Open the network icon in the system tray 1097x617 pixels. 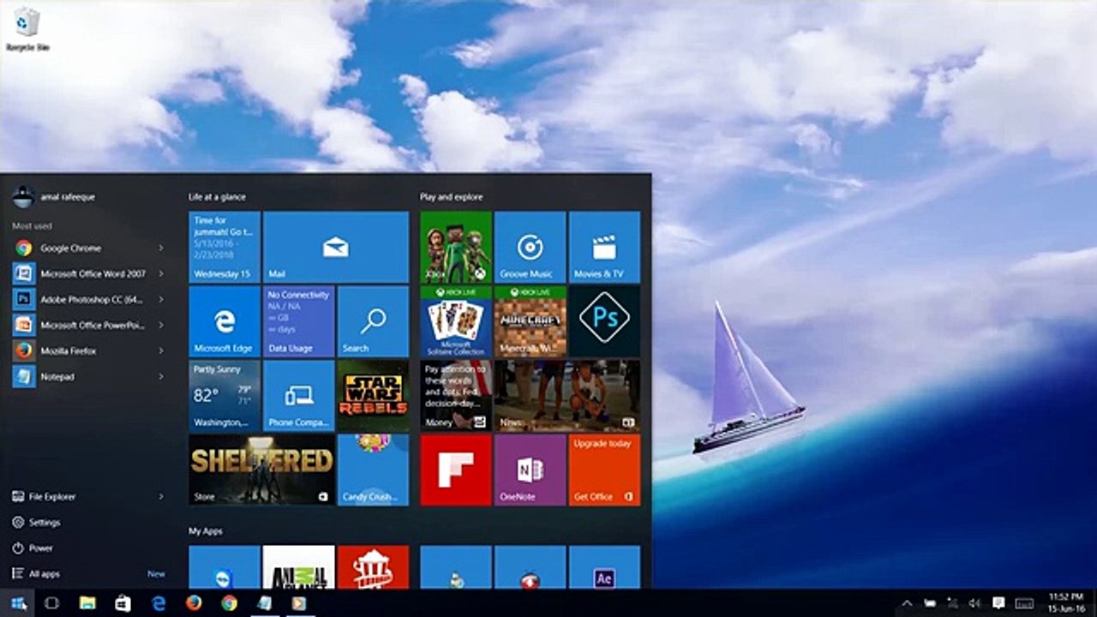pyautogui.click(x=952, y=603)
